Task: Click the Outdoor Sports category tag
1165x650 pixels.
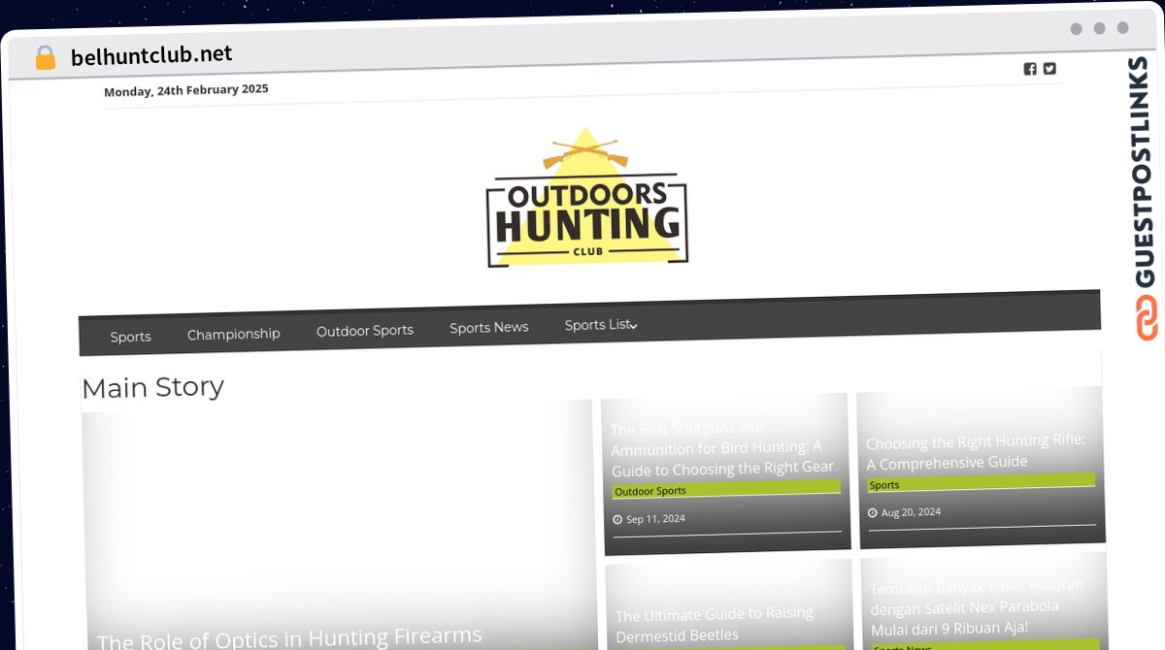Action: point(650,491)
